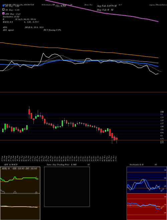Click the empty intraday trading price chart box
The image size is (167, 220).
tap(67, 187)
